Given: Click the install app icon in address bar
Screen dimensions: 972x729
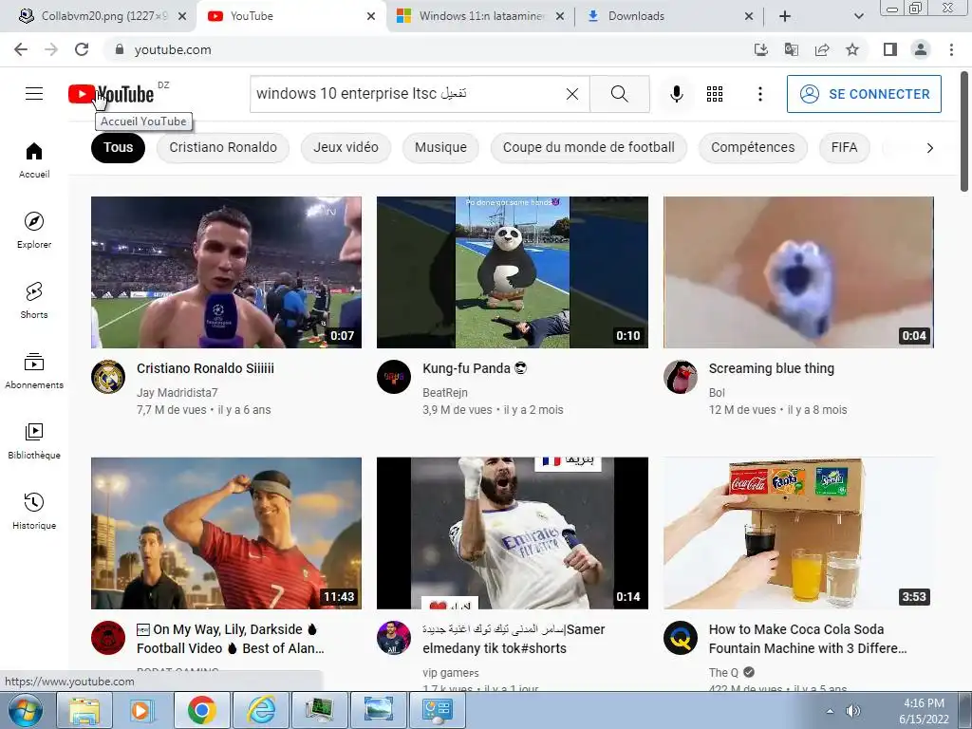Looking at the screenshot, I should click(760, 49).
